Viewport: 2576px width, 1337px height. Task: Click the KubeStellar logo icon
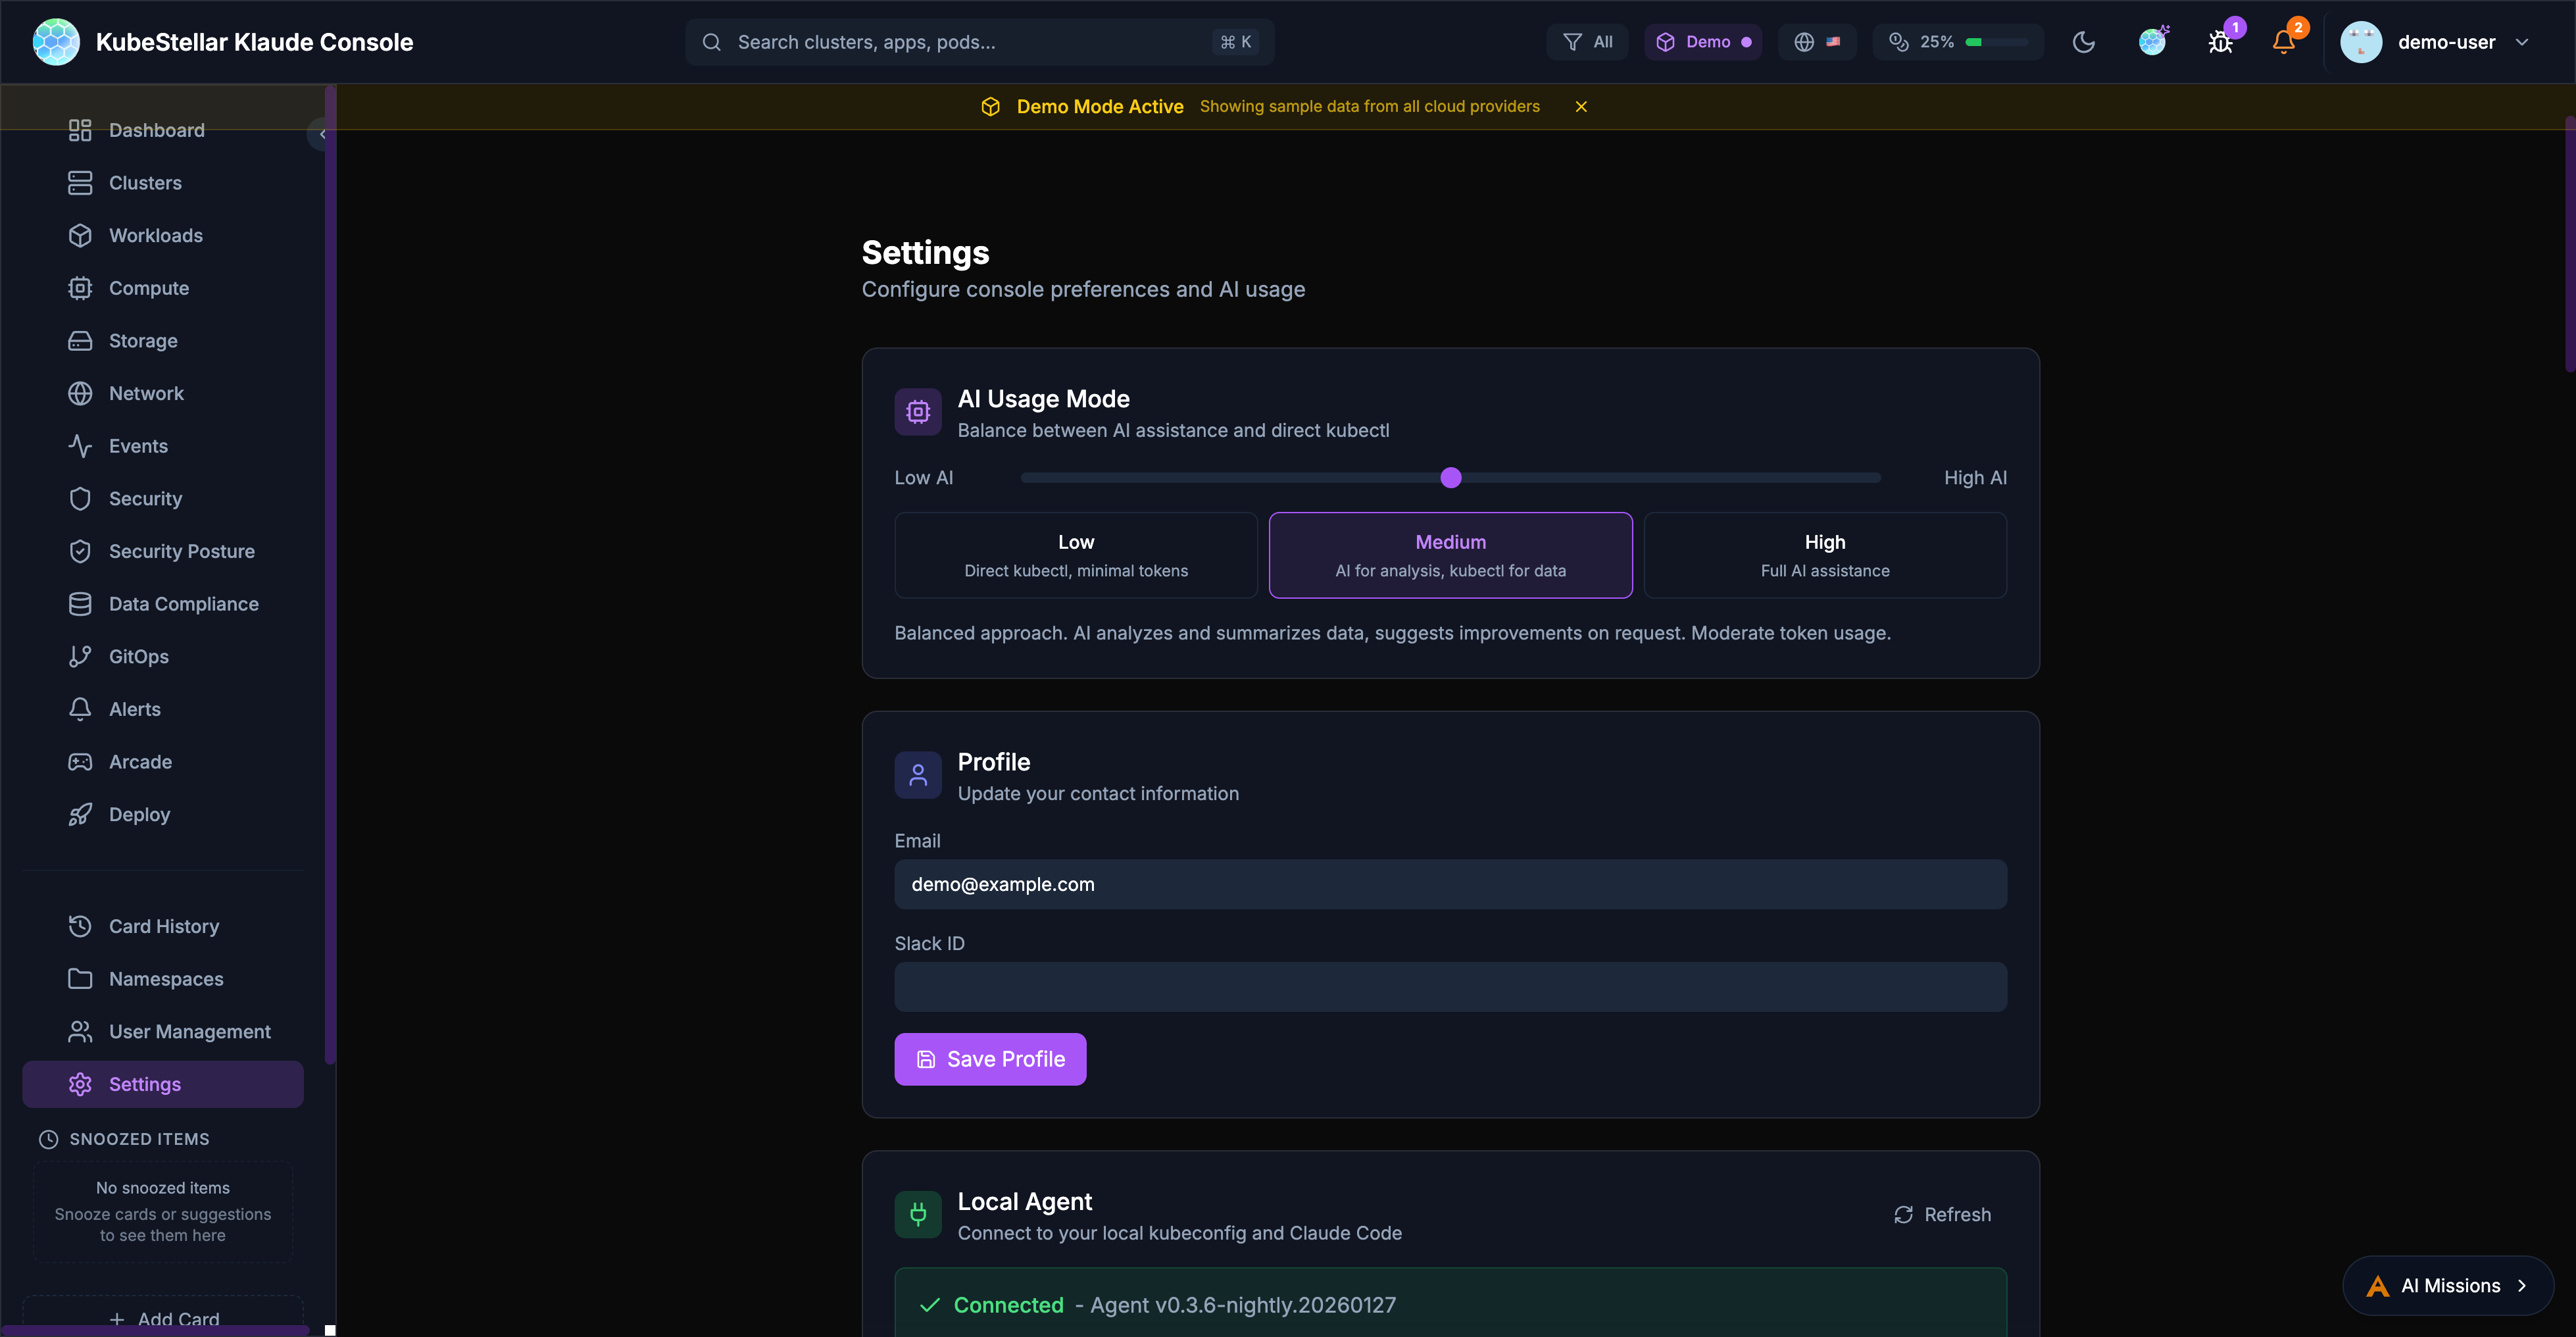point(56,42)
